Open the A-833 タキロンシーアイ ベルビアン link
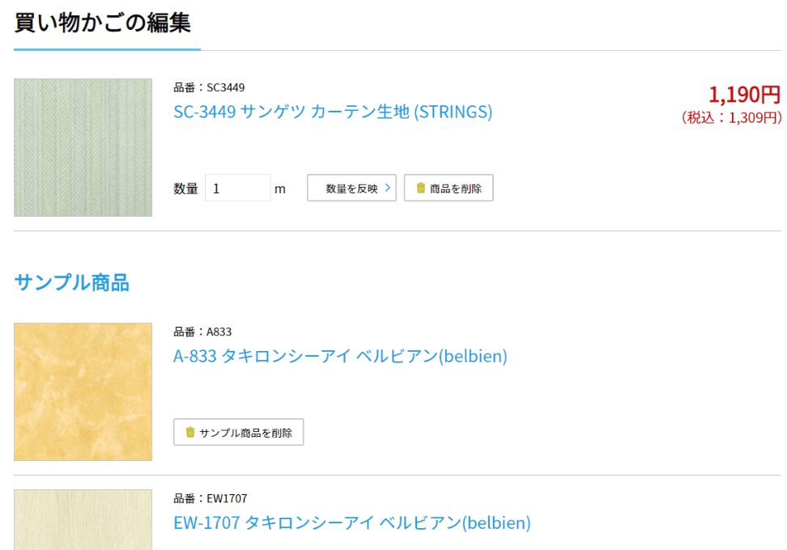787x550 pixels. (340, 356)
